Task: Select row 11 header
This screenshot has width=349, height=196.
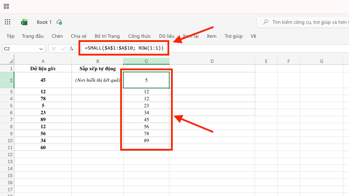Action: (x=7, y=147)
